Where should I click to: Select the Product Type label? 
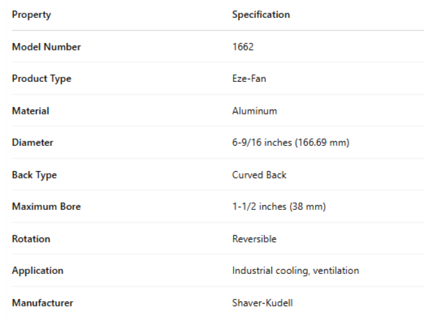pyautogui.click(x=42, y=79)
